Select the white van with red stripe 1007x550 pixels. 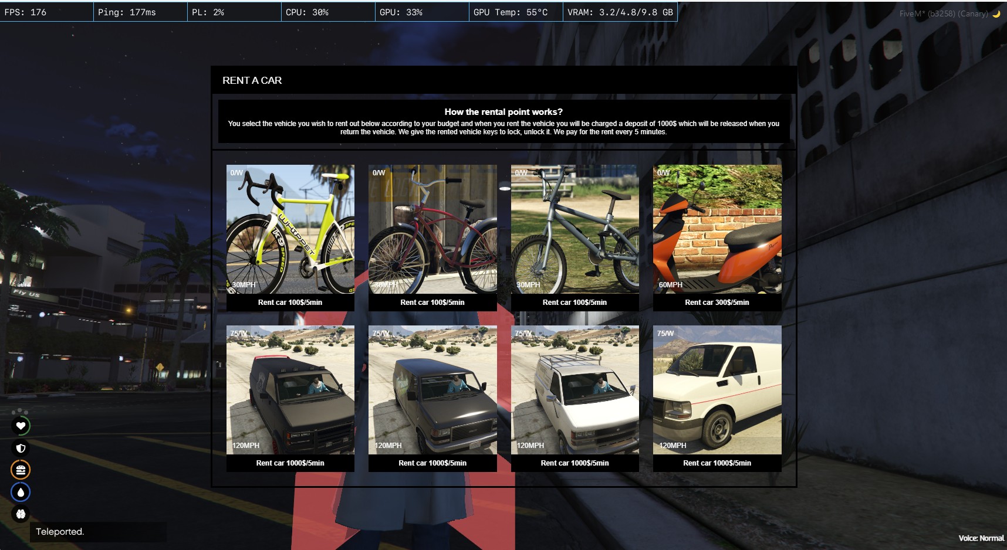(x=717, y=390)
